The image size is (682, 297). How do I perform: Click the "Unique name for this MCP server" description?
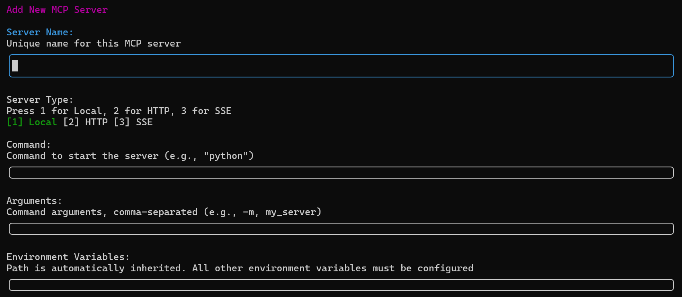click(x=94, y=43)
